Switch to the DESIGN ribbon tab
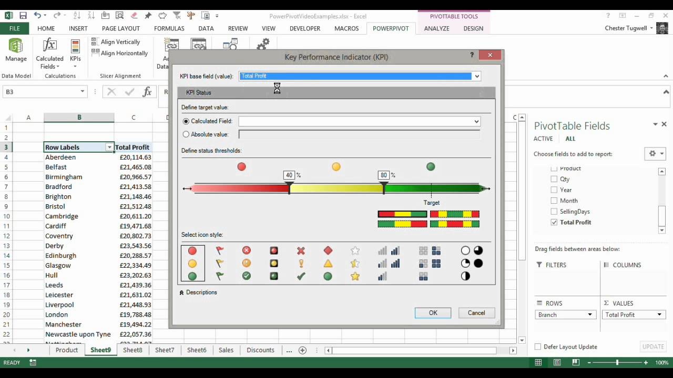 pyautogui.click(x=473, y=28)
